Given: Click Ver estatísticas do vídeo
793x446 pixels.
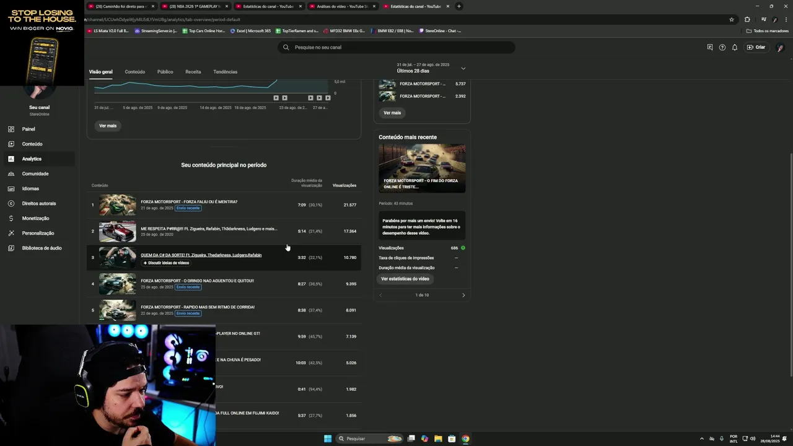Looking at the screenshot, I should [405, 279].
